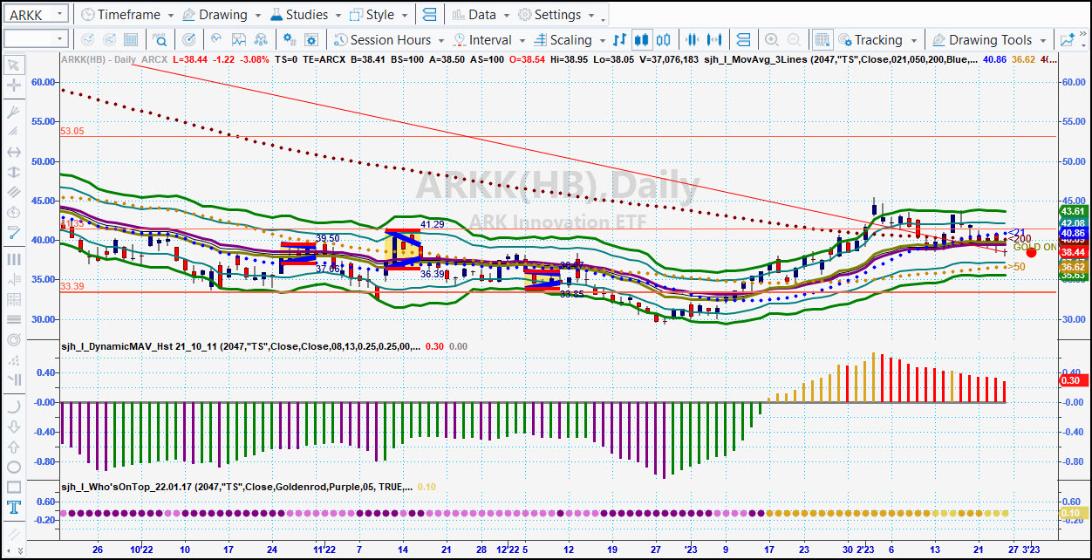Open the Drawing Tools dropdown
This screenshot has height=560, width=1092.
click(x=988, y=39)
